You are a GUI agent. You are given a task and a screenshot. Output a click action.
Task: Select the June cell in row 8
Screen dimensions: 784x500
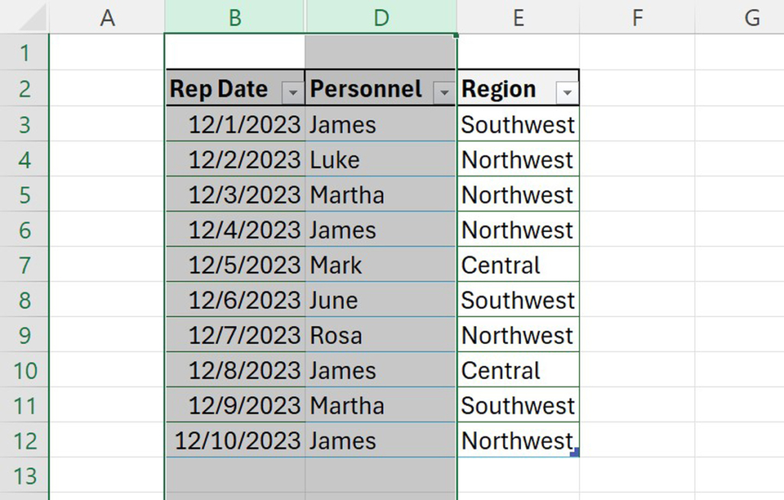coord(381,300)
